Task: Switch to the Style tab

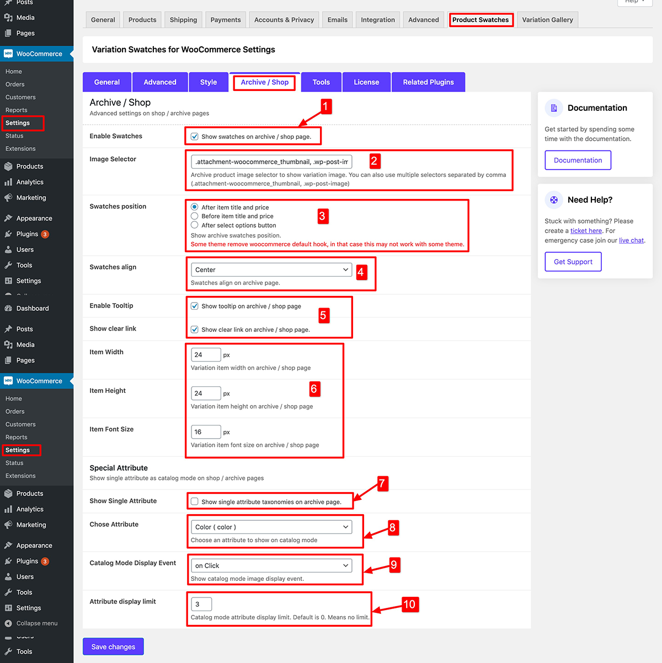Action: (x=209, y=82)
